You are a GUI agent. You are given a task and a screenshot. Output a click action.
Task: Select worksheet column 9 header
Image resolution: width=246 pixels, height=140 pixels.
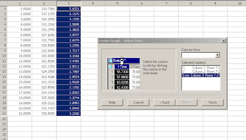(215, 3)
